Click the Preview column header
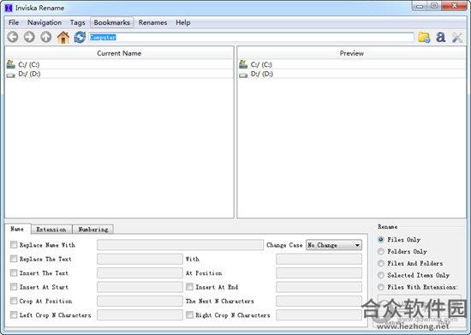This screenshot has width=471, height=335. point(351,53)
